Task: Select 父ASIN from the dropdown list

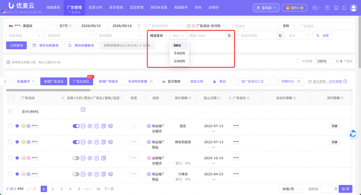Action: point(179,61)
